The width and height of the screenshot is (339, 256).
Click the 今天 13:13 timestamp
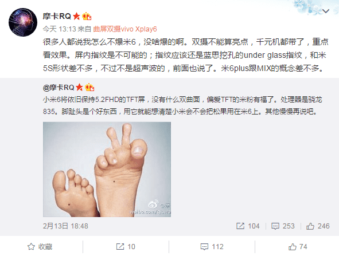click(x=60, y=29)
